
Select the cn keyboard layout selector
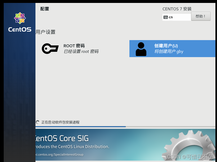point(177,17)
